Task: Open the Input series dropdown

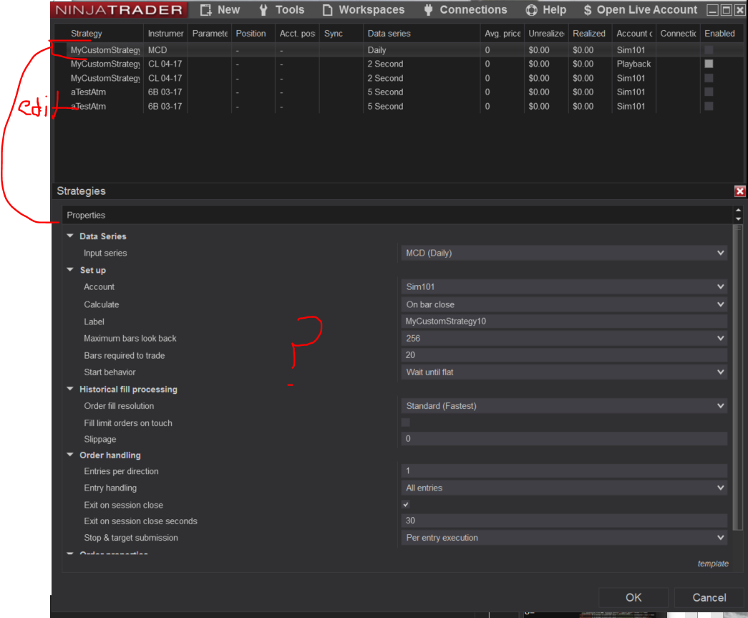Action: click(564, 253)
